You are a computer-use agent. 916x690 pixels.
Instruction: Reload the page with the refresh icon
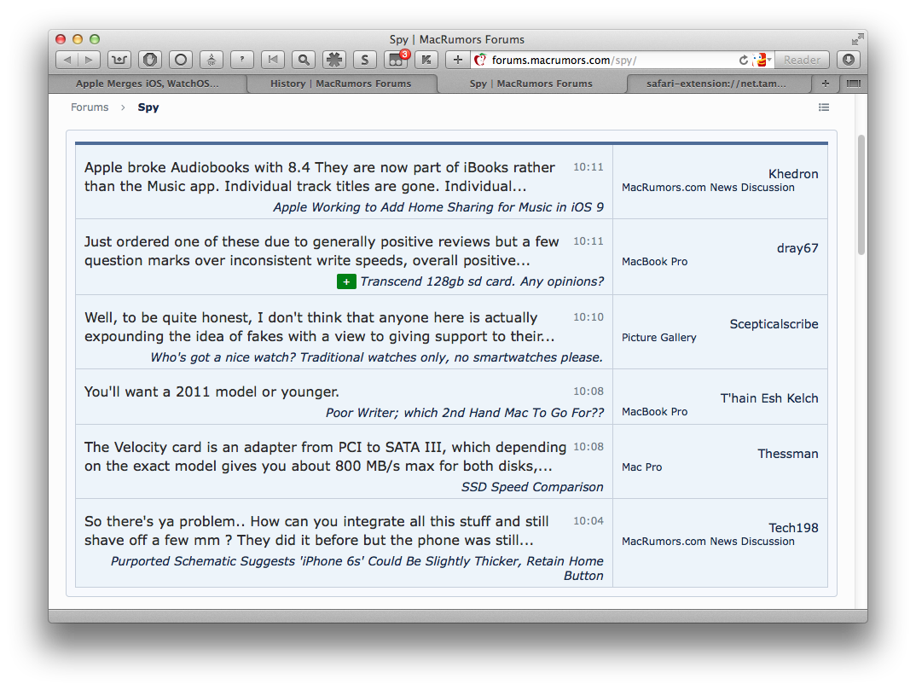[743, 60]
